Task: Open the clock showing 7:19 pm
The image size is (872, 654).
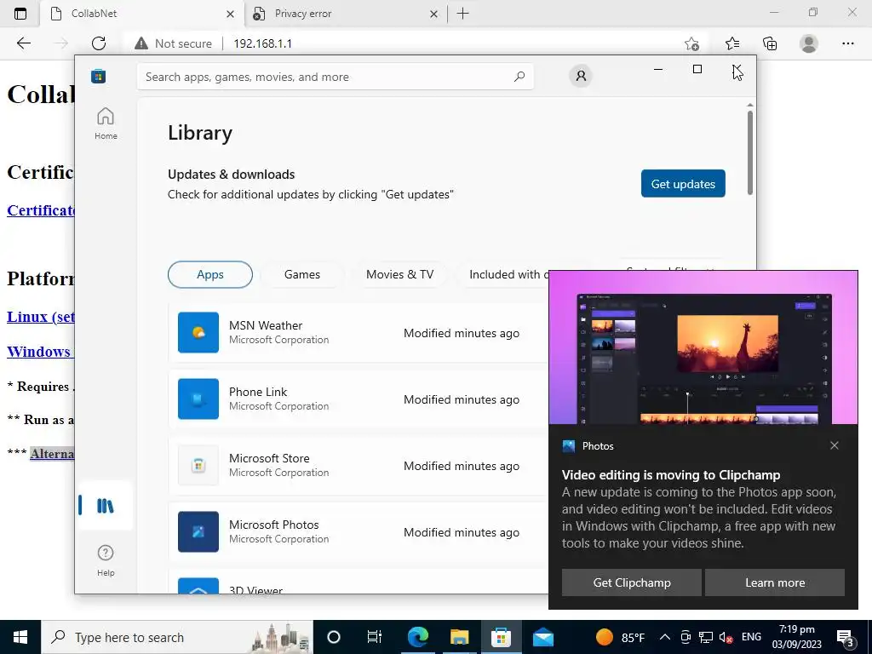Action: click(796, 637)
